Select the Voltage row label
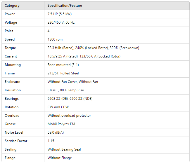This screenshot has width=192, height=164. (11, 22)
